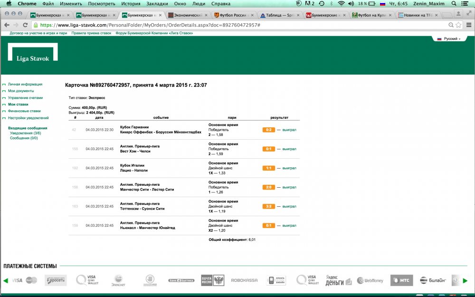Screen dimensions: 475x297
Task: Switch to the Экономический tab
Action: (188, 15)
